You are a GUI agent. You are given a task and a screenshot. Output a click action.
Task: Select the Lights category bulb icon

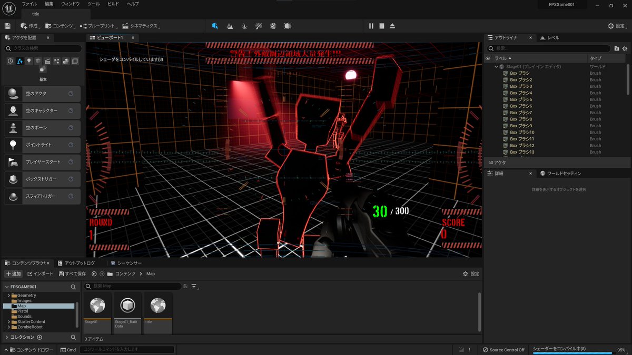pos(28,62)
